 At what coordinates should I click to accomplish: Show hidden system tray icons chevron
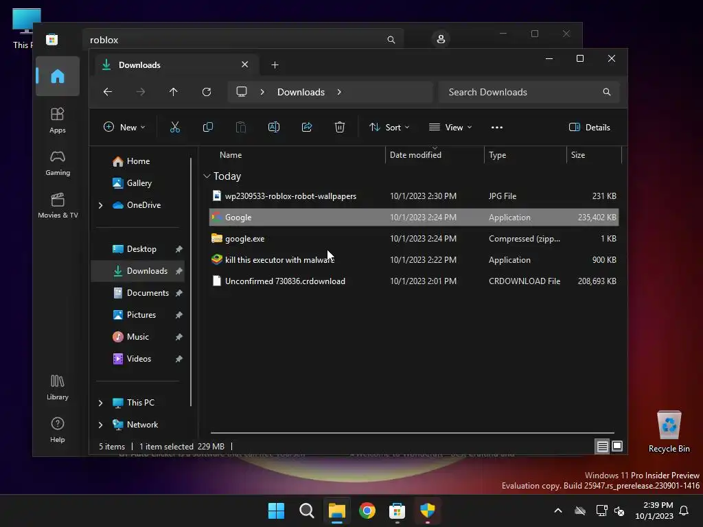click(x=558, y=511)
